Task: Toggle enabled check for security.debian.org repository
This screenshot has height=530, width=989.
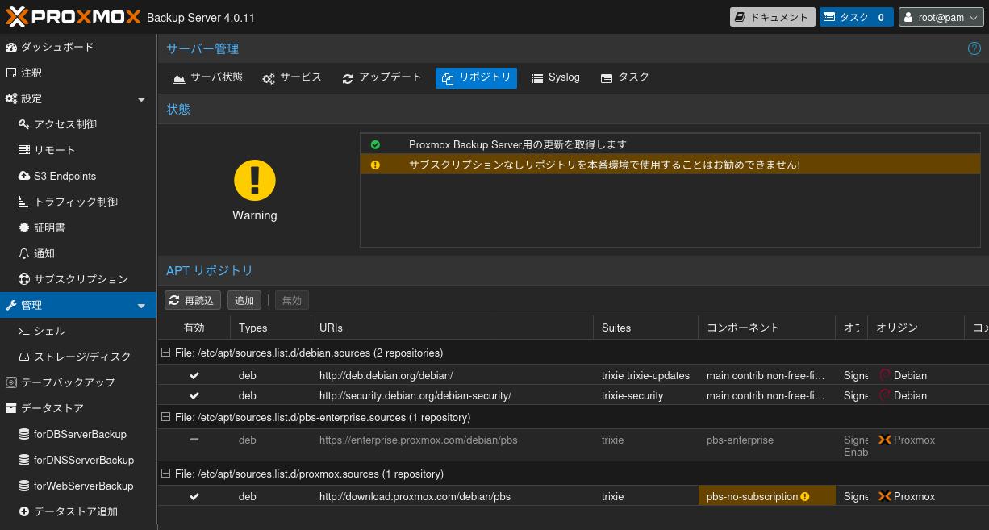Action: coord(194,395)
